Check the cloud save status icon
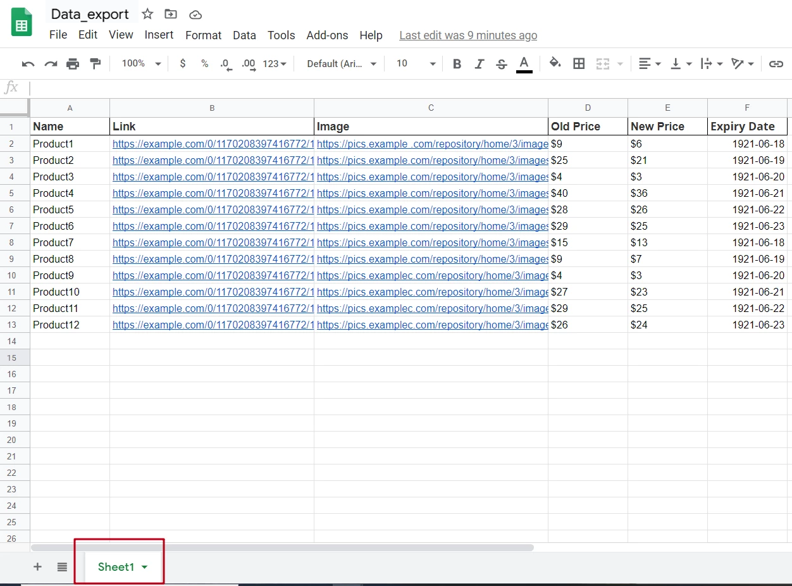This screenshot has width=792, height=586. tap(195, 15)
